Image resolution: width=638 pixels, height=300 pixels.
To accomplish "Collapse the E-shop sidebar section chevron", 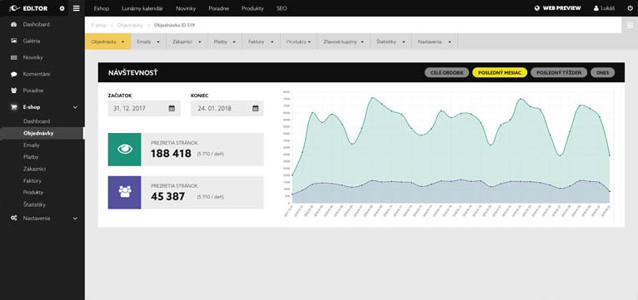I will [x=75, y=107].
